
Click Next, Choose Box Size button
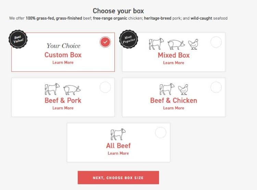click(x=118, y=178)
